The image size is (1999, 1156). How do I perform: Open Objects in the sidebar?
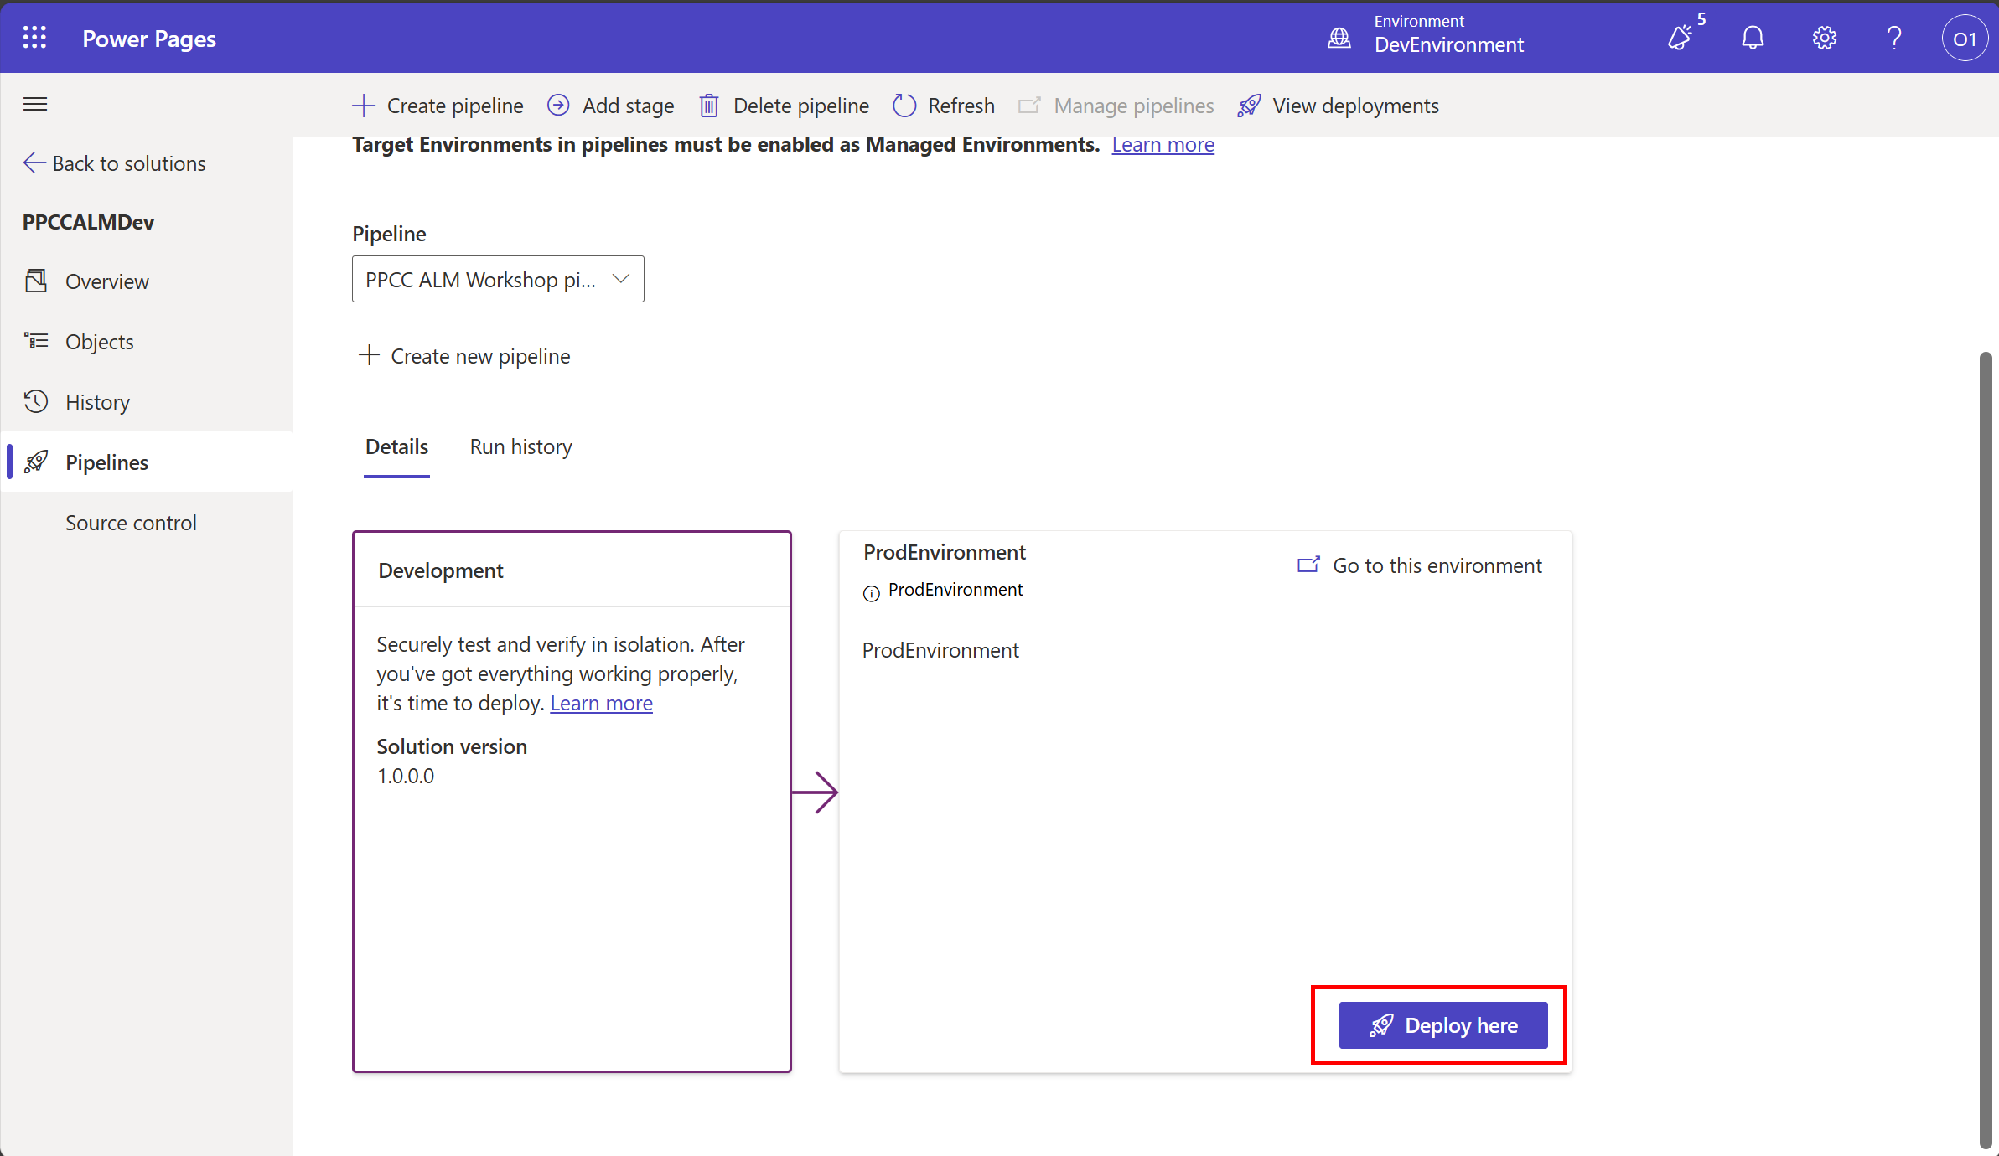pos(99,342)
